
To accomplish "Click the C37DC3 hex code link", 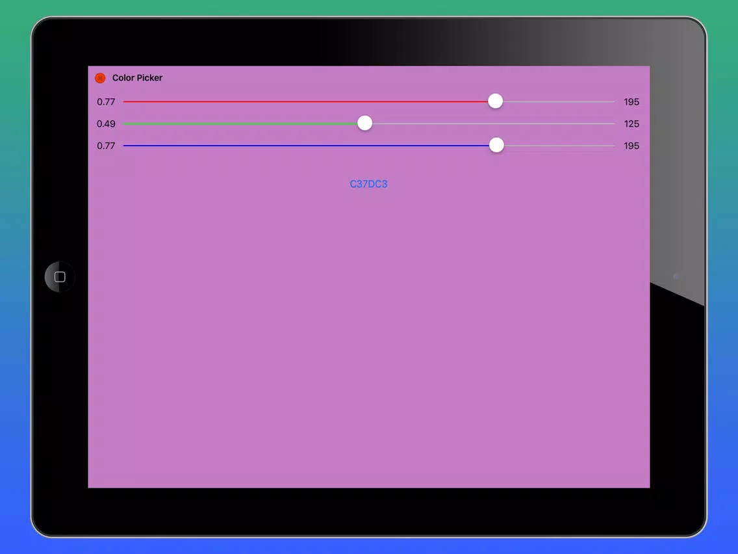I will 368,184.
